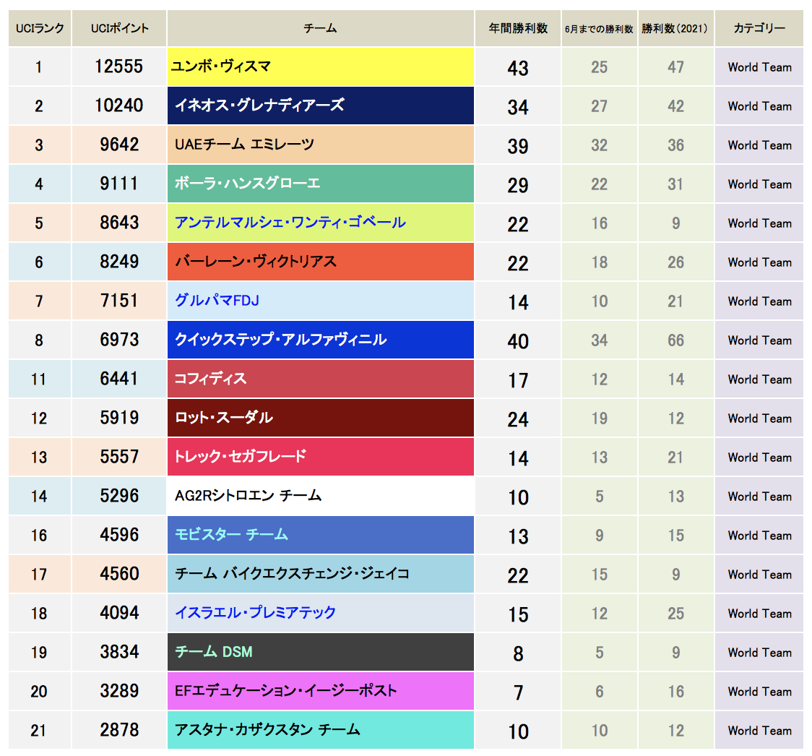Click UCI points value 8249
This screenshot has height=756, width=812.
(x=120, y=262)
